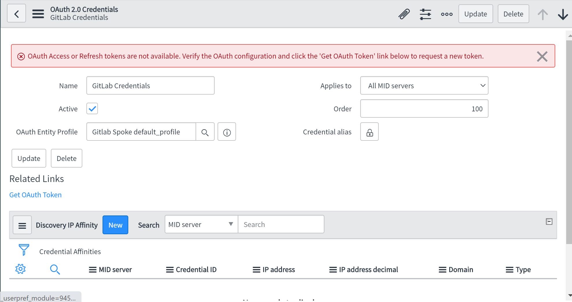Viewport: 572px width, 302px height.
Task: Look up OAuth Entity Profile with magnifier
Action: pyautogui.click(x=205, y=132)
